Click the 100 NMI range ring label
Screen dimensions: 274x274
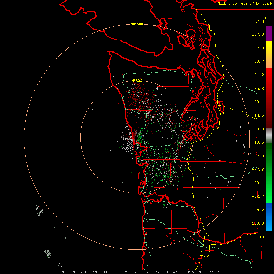(137, 24)
